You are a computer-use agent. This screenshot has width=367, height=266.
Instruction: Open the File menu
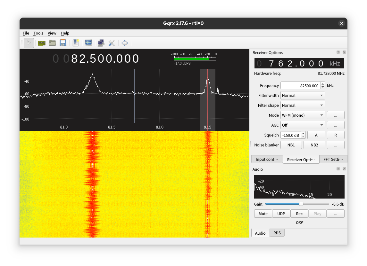26,33
